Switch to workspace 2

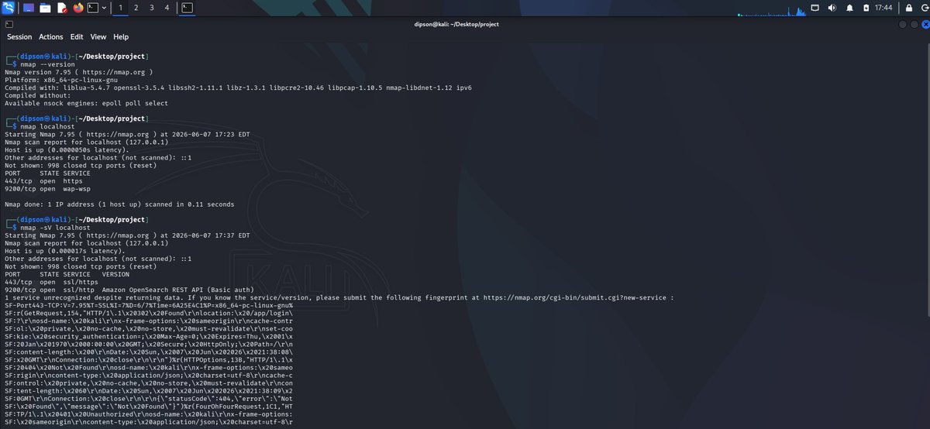tap(136, 8)
